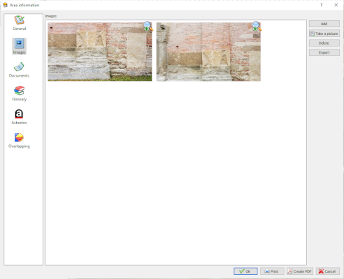Screen dimensions: 344x279
Task: Click the Add button
Action: [324, 24]
